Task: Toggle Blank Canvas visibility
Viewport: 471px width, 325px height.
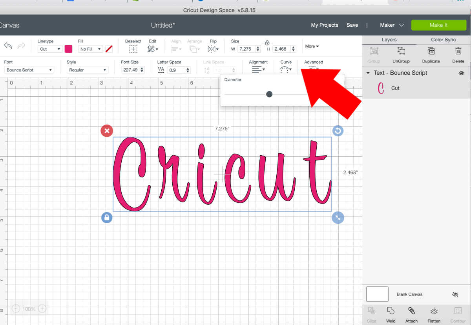Action: (x=455, y=294)
